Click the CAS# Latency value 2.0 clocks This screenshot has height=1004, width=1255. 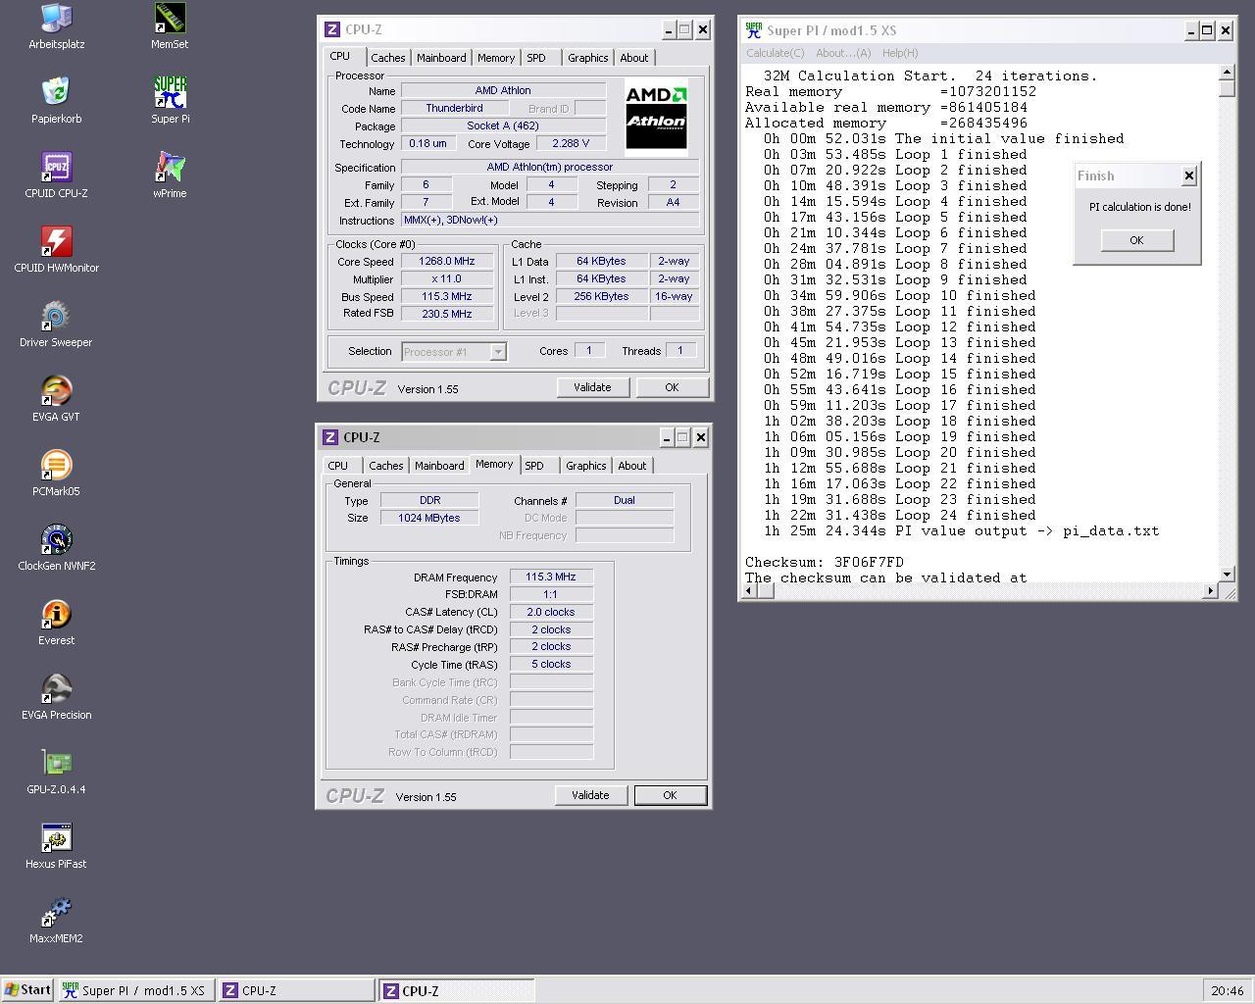click(551, 612)
